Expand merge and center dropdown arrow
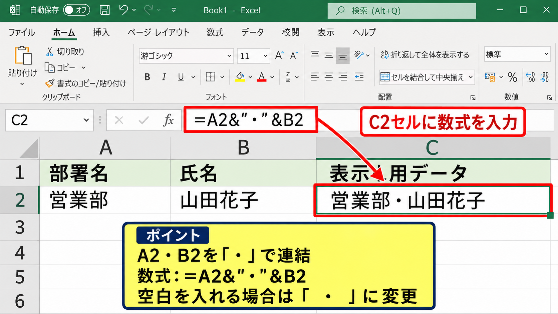The height and width of the screenshot is (314, 558). pos(471,77)
